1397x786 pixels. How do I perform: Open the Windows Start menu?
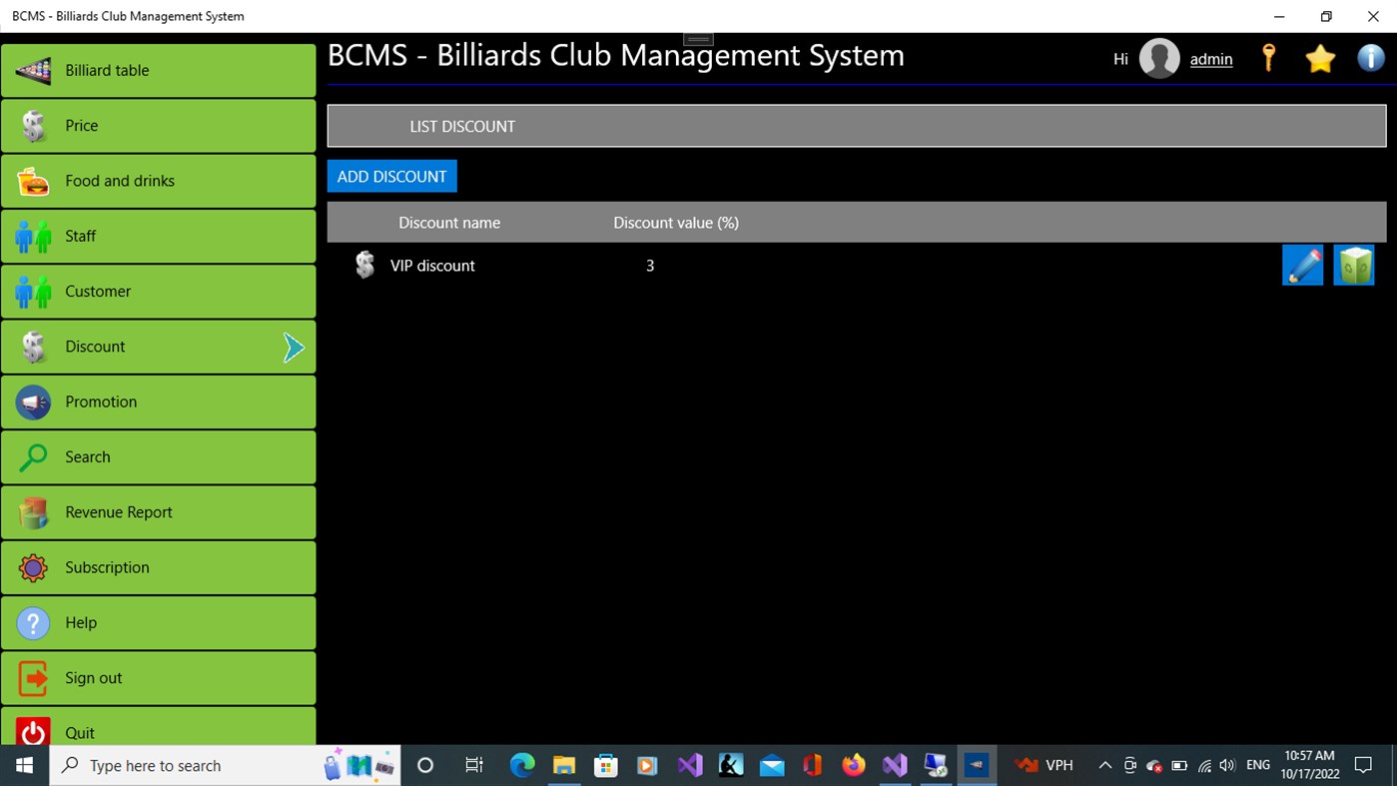coord(23,765)
